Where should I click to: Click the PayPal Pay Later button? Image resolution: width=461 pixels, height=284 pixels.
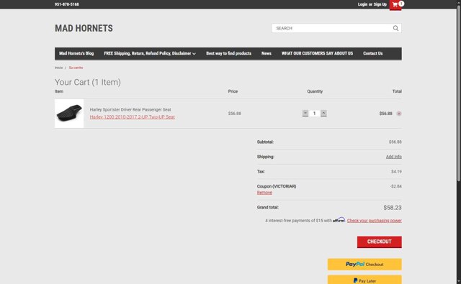[x=364, y=280]
